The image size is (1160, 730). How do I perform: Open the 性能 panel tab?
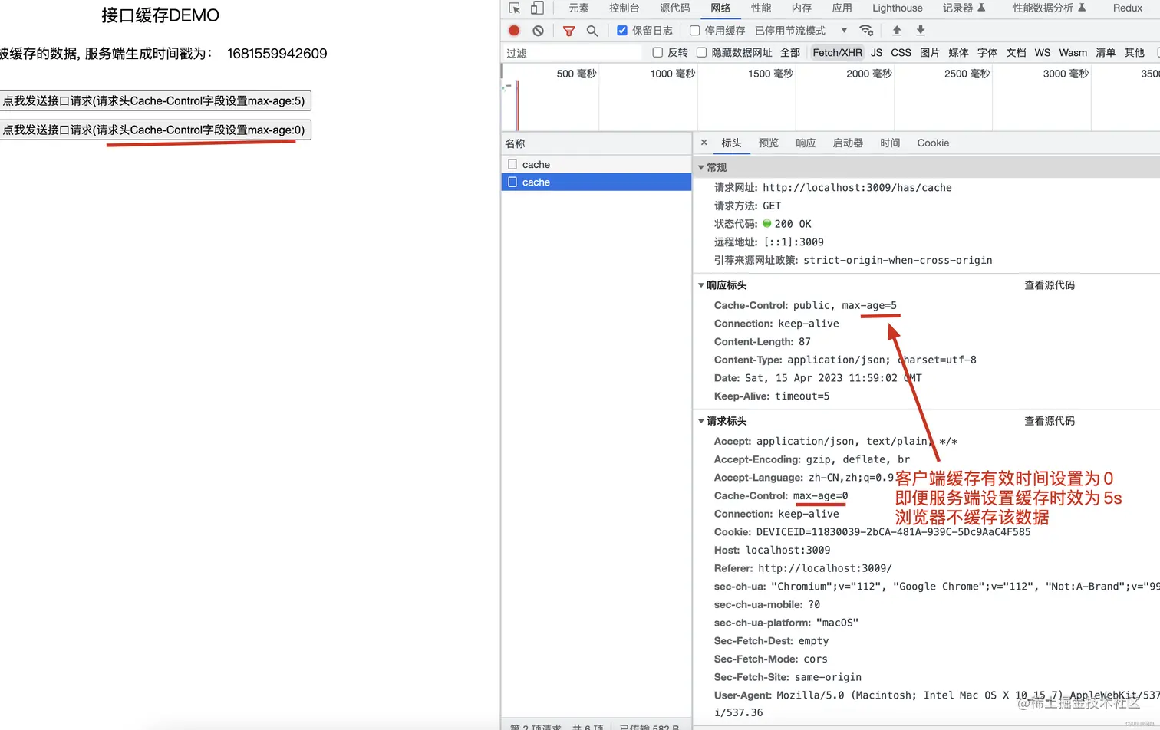point(761,8)
